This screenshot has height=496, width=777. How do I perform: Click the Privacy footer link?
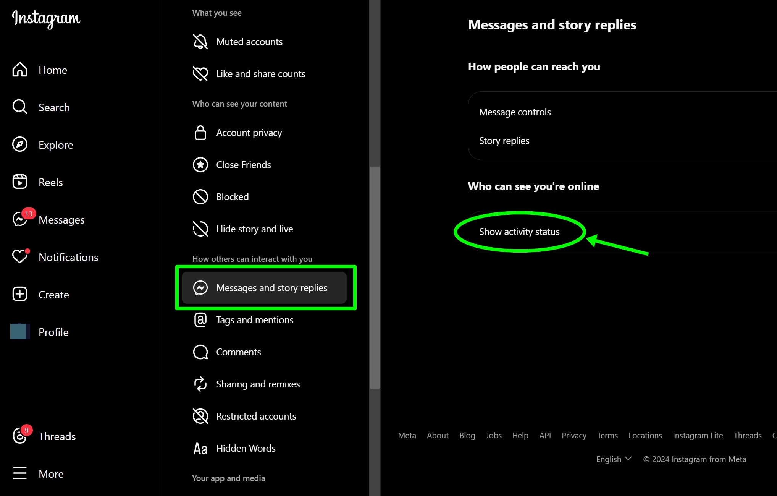coord(574,436)
